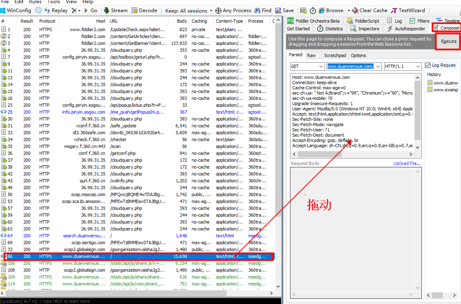Viewport: 461px width, 304px height.
Task: Open the Inspectors tab
Action: click(365, 29)
